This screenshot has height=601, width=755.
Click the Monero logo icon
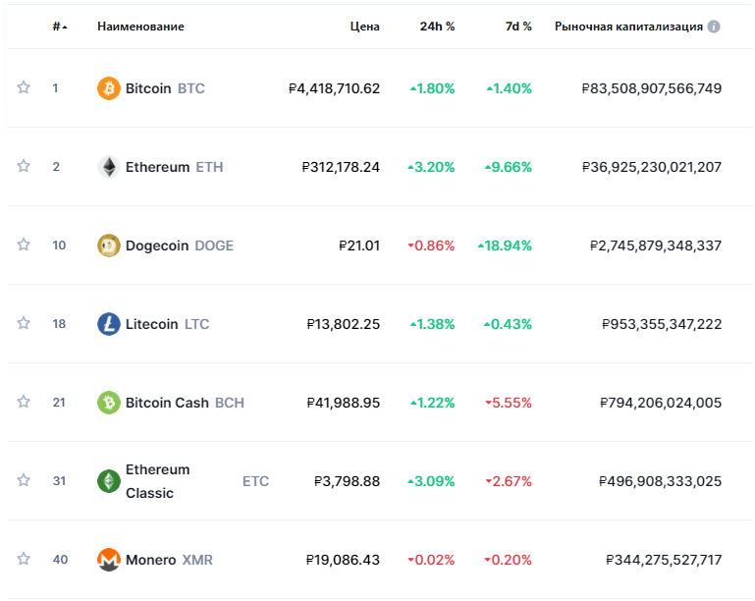click(109, 560)
